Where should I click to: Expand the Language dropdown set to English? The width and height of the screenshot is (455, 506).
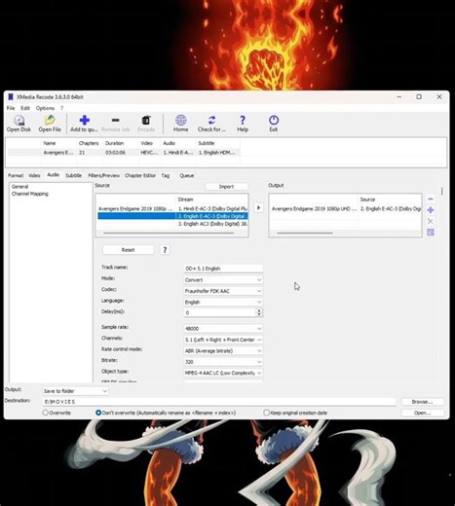(223, 302)
